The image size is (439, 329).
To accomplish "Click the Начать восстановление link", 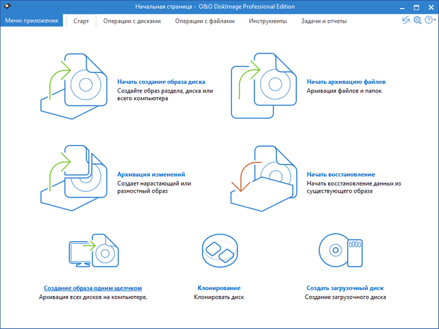I will tap(341, 174).
